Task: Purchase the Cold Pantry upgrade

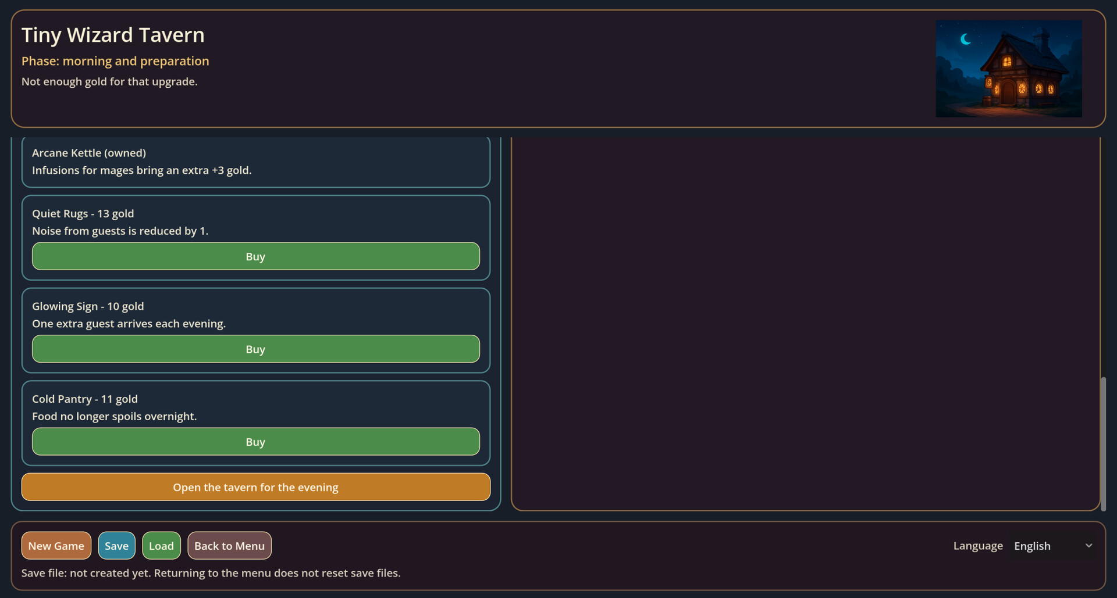Action: (255, 442)
